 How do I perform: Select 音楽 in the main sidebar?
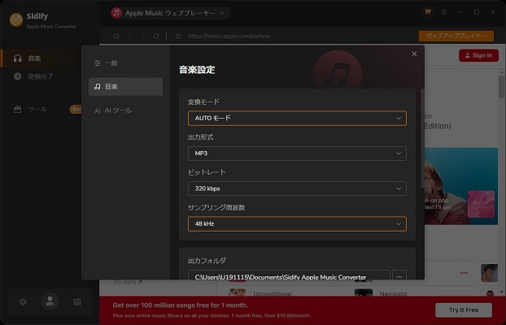(41, 58)
